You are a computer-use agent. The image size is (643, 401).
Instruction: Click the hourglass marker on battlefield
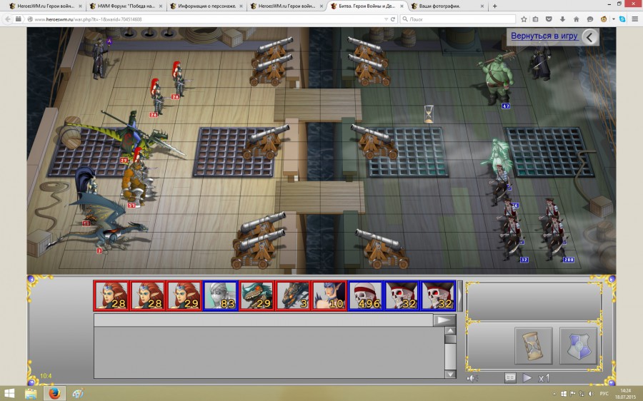[x=429, y=114]
